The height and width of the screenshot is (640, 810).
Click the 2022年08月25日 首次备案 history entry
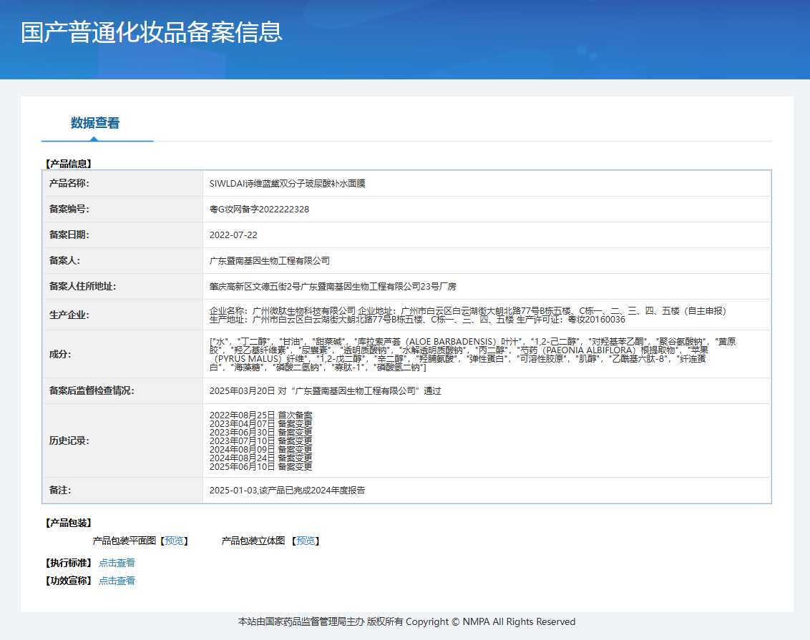(260, 415)
